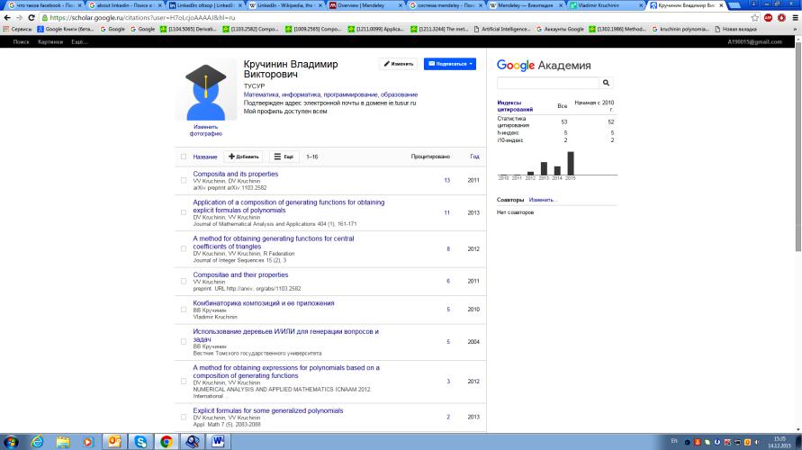Switch to the Vladimir Kruchinin tab

pos(606,5)
